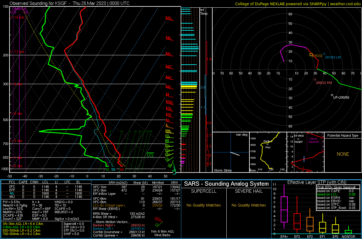Click the CINH column header

coord(35,182)
